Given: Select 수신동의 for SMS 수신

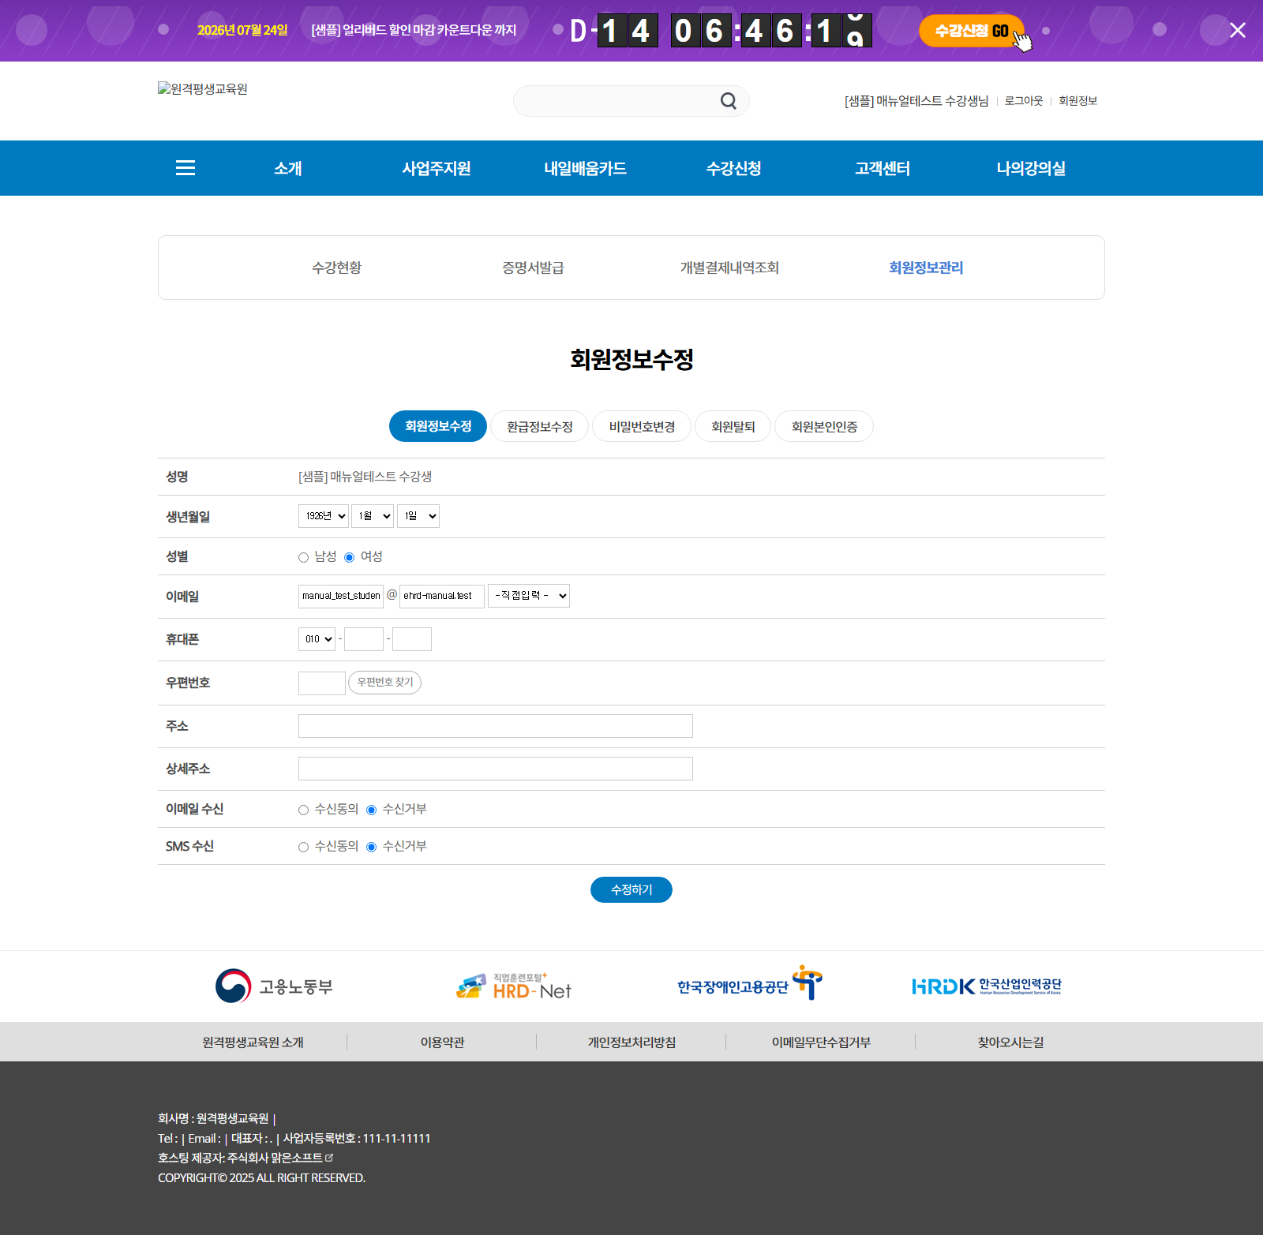Looking at the screenshot, I should point(303,847).
